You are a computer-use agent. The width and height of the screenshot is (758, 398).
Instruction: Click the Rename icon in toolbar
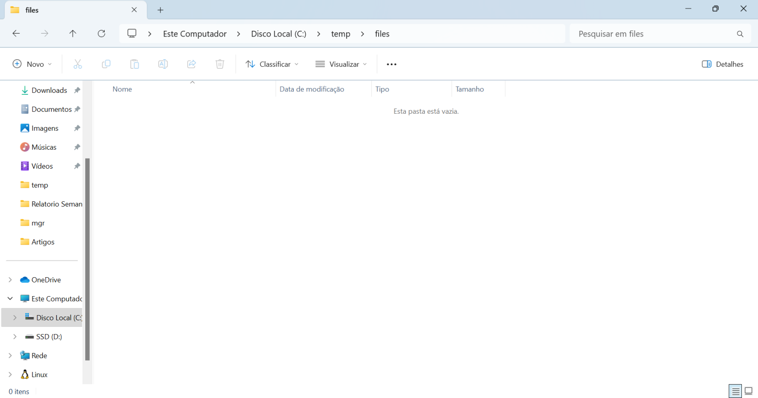click(x=163, y=64)
